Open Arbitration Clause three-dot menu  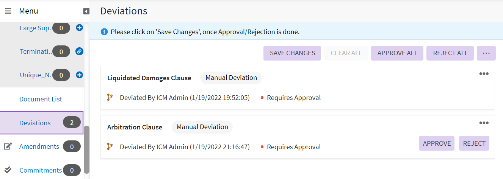[484, 123]
